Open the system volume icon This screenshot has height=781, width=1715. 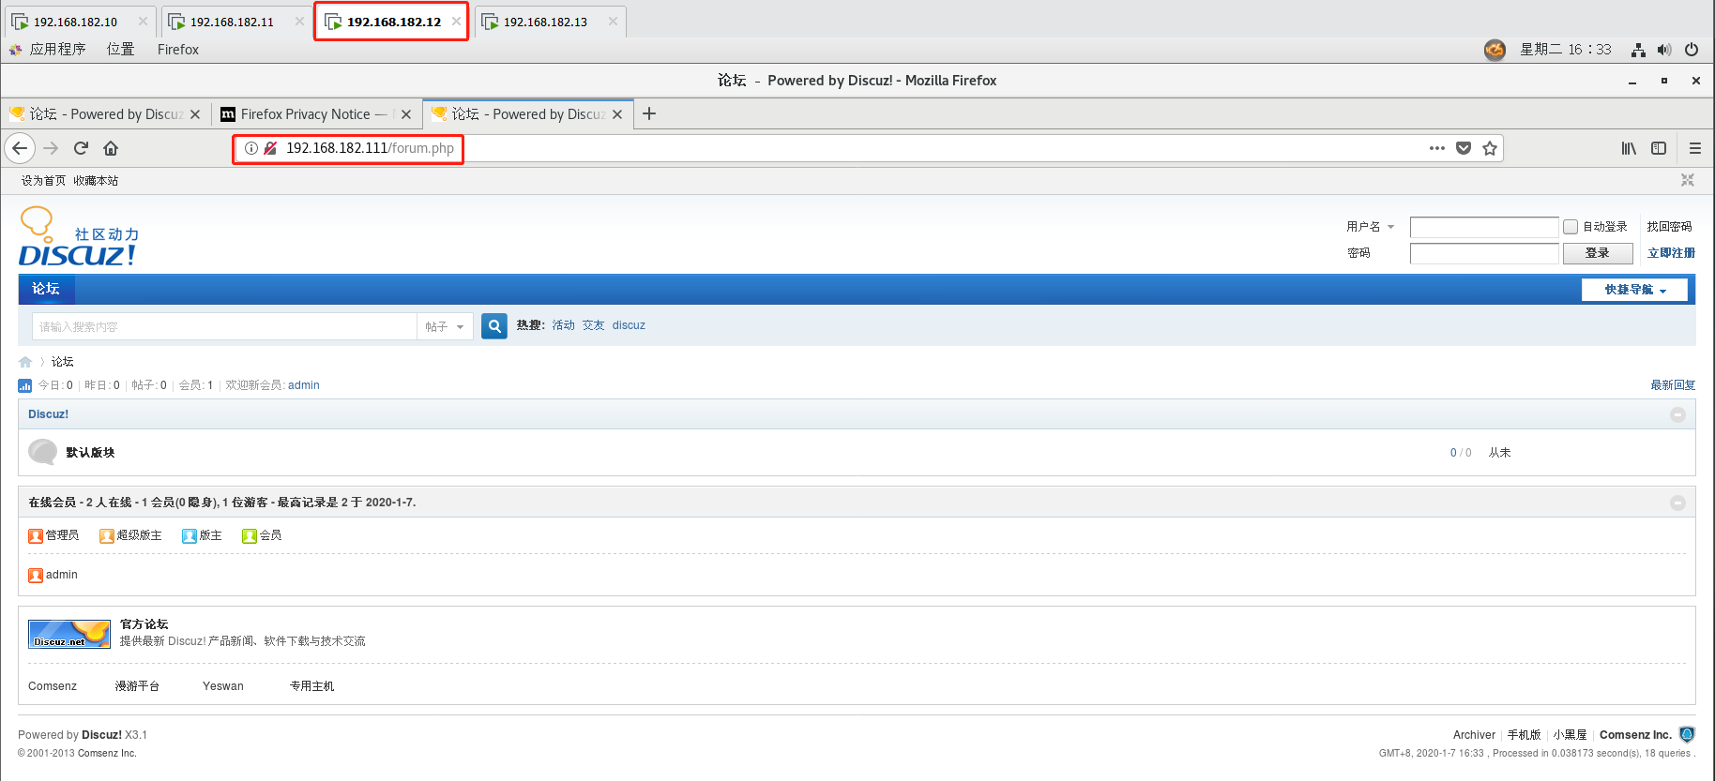pos(1664,50)
